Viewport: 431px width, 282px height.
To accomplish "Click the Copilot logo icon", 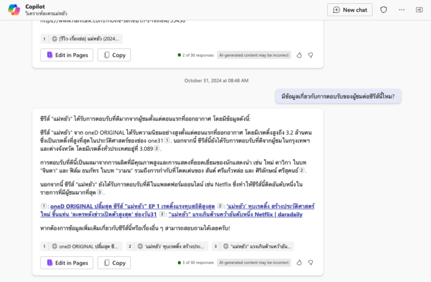I will click(x=13, y=10).
